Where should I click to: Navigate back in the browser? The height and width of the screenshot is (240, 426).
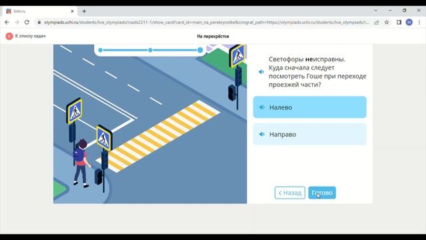pos(7,22)
